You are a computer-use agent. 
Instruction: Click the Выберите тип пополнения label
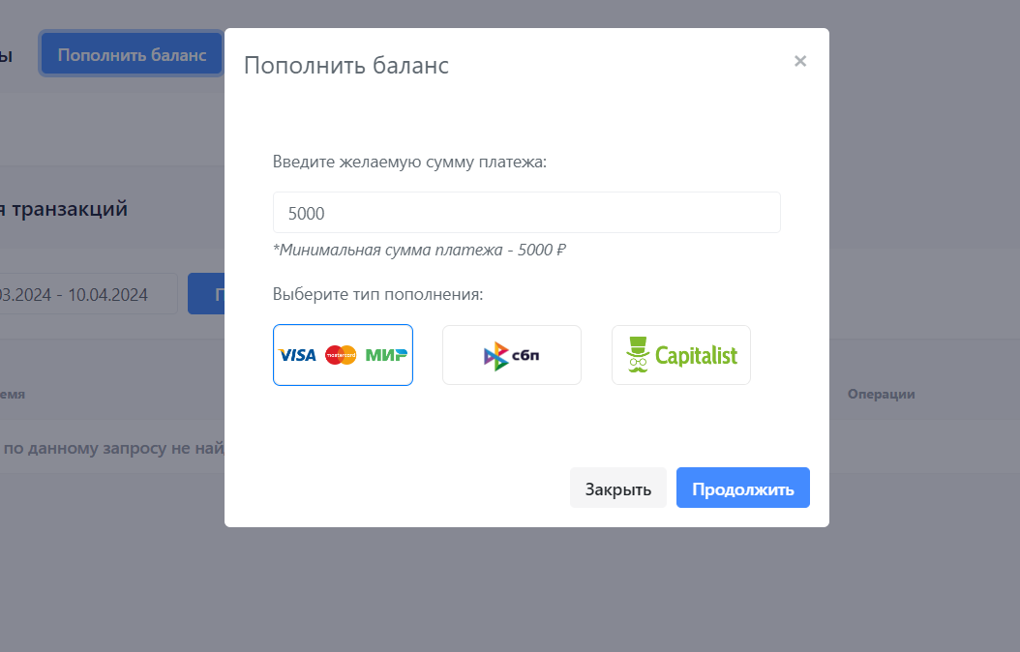click(x=378, y=294)
